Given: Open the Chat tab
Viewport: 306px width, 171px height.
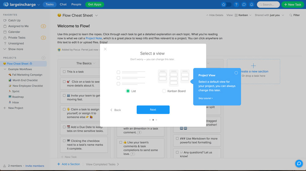Looking at the screenshot, I should click(x=63, y=4).
